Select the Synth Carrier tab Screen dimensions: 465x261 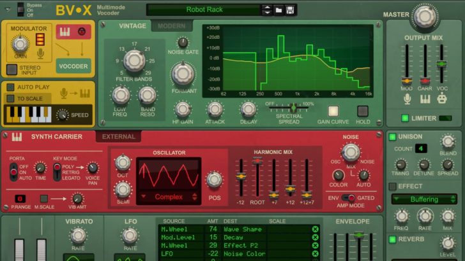click(x=56, y=137)
